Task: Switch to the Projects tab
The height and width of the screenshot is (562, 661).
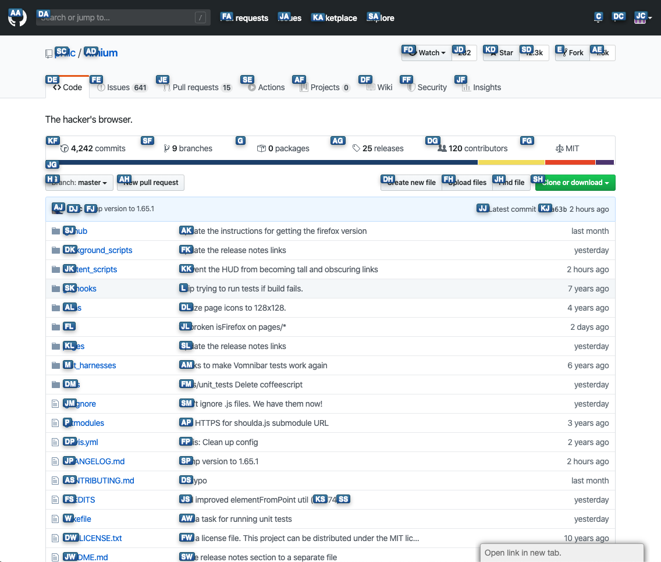Action: point(325,87)
